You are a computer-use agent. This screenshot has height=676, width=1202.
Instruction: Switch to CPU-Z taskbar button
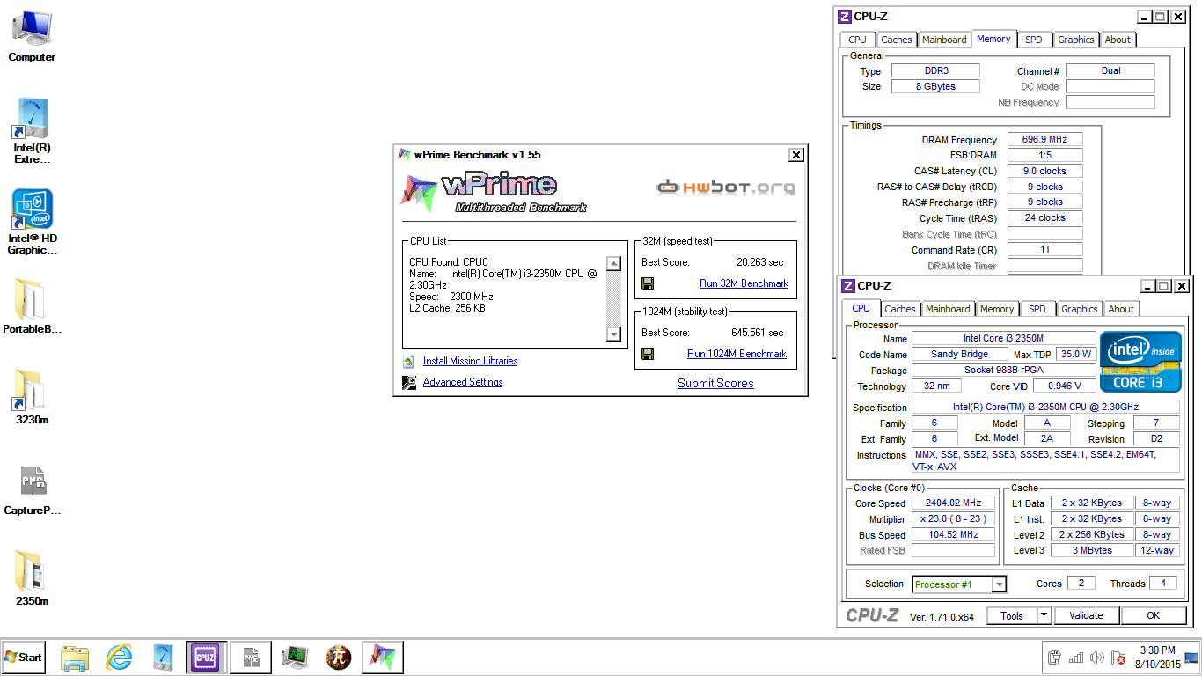205,657
